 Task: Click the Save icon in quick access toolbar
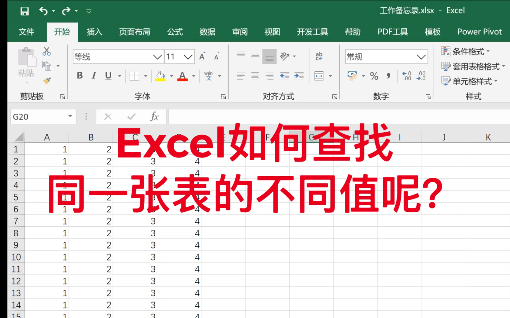click(x=25, y=11)
